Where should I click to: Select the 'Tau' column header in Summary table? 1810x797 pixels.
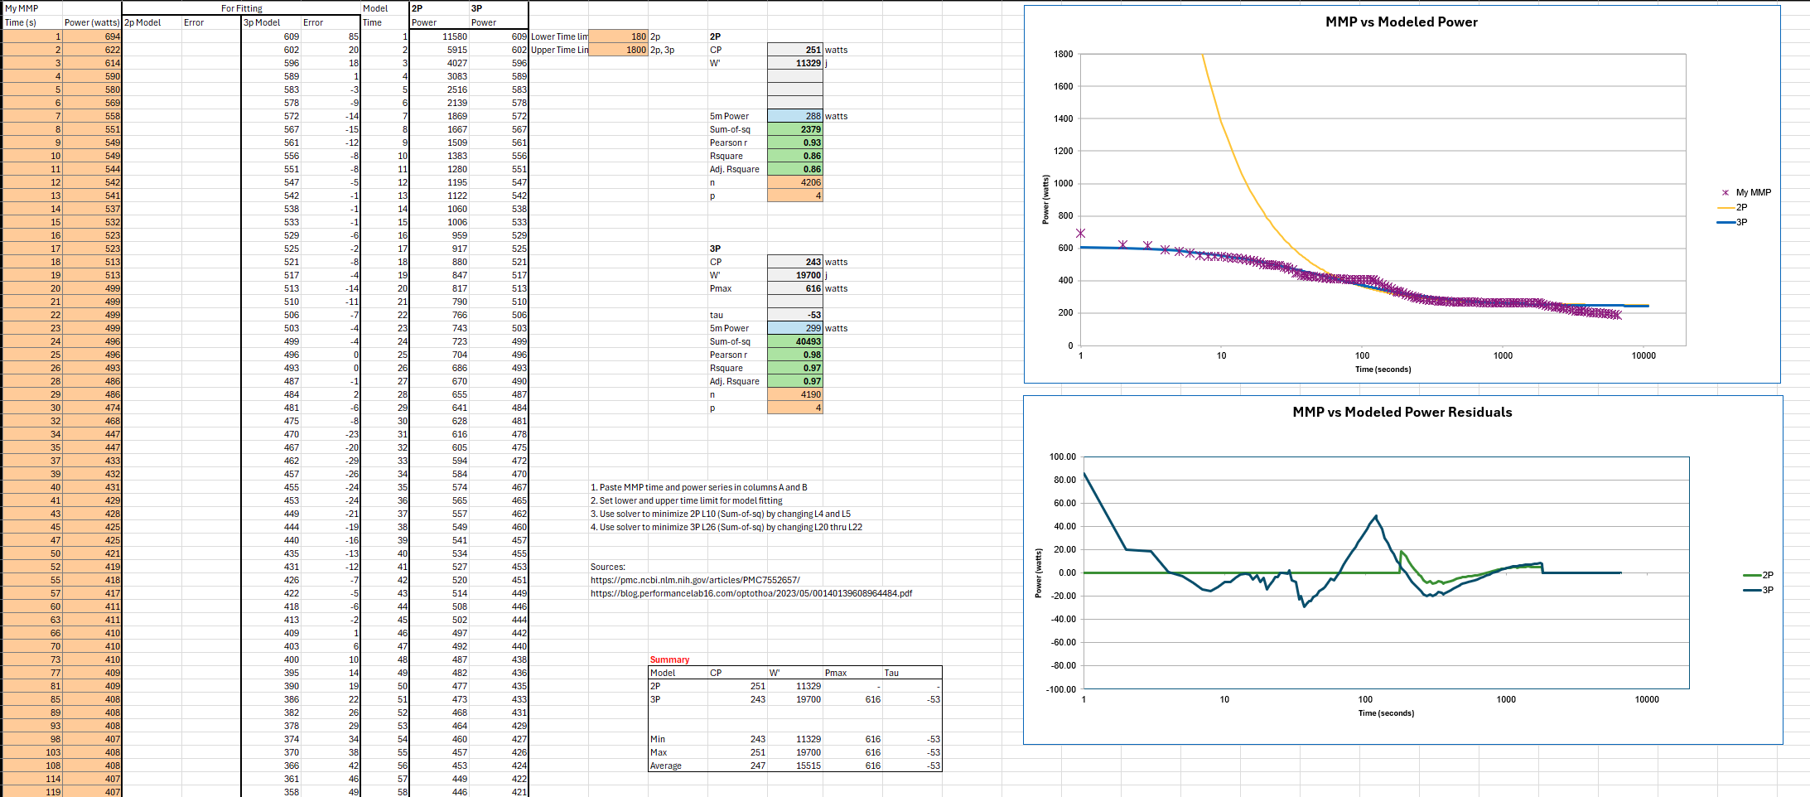click(x=912, y=673)
